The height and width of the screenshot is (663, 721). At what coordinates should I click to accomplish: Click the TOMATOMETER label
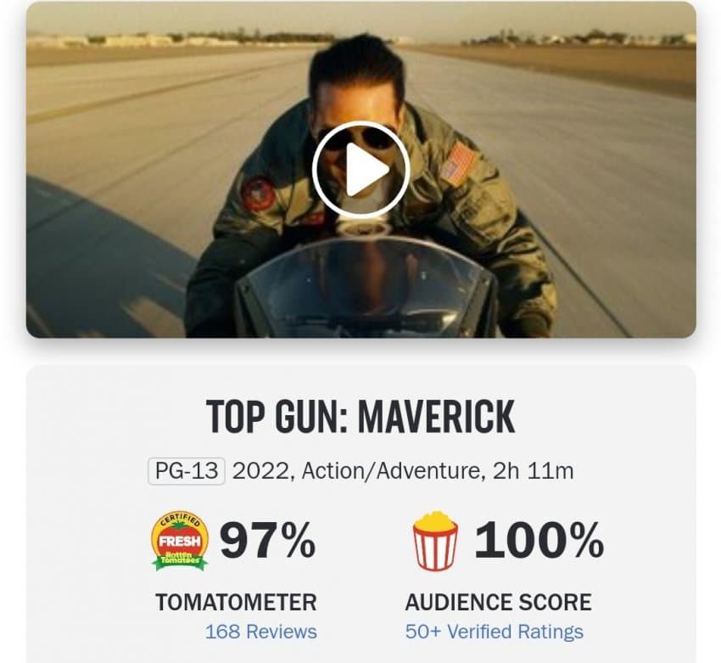[236, 602]
